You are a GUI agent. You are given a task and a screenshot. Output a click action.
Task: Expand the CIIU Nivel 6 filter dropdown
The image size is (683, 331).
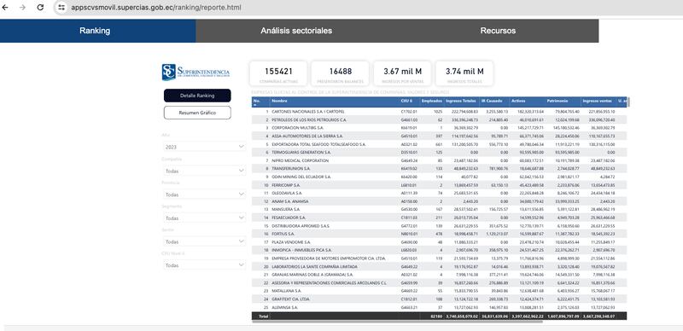(204, 264)
